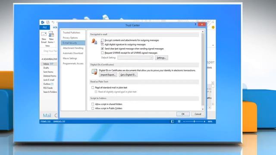276x155 pixels.
Task: Collapse the Outlook ribbon arrow
Action: 213,45
